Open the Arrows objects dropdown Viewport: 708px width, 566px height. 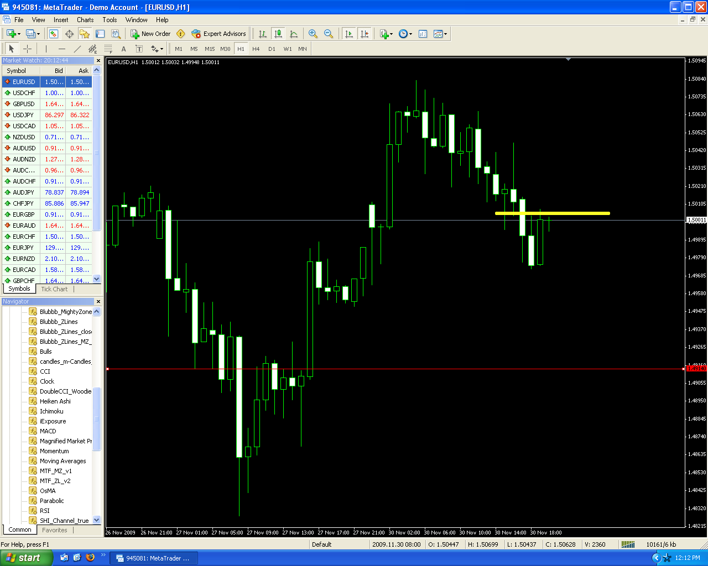click(x=157, y=49)
